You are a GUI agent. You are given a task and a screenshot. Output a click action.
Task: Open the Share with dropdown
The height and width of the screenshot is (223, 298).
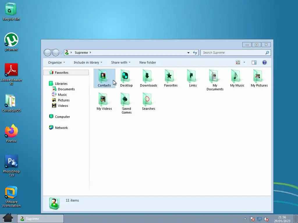[x=121, y=62]
